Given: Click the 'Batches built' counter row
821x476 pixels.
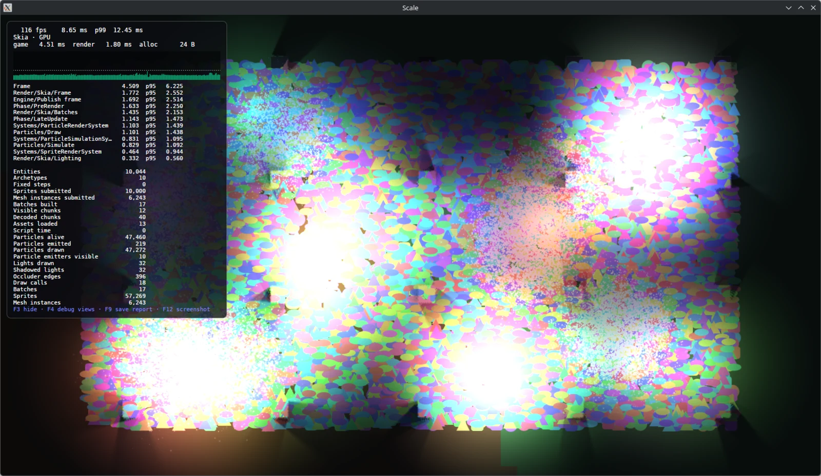Looking at the screenshot, I should (80, 204).
